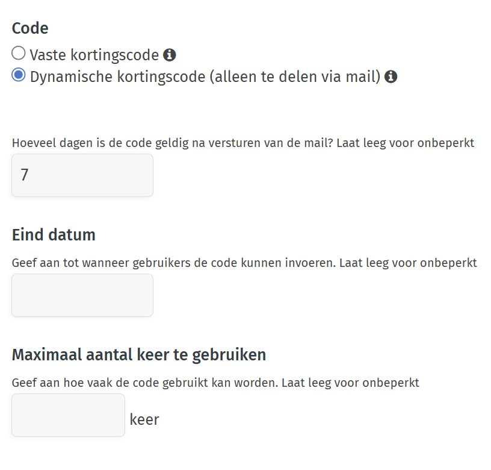
Task: Click 'Maximaal aantal keer te gebruiken' heading
Action: coord(139,355)
